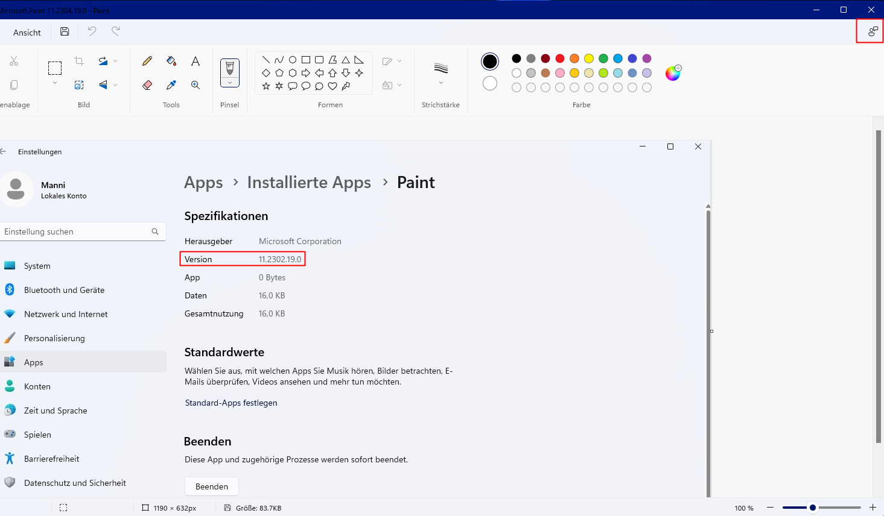Expand the Pinsel brush dropdown

click(x=230, y=83)
